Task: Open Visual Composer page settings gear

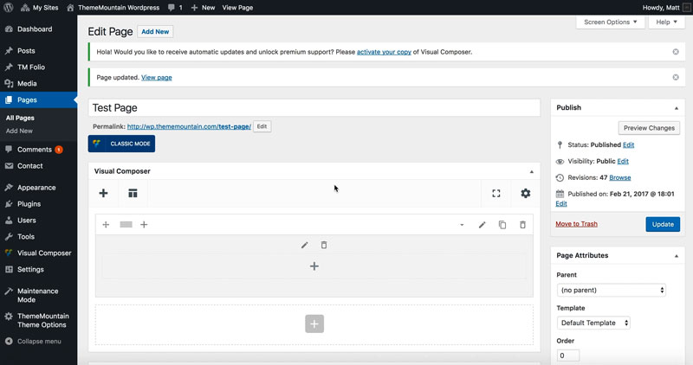Action: coord(526,194)
